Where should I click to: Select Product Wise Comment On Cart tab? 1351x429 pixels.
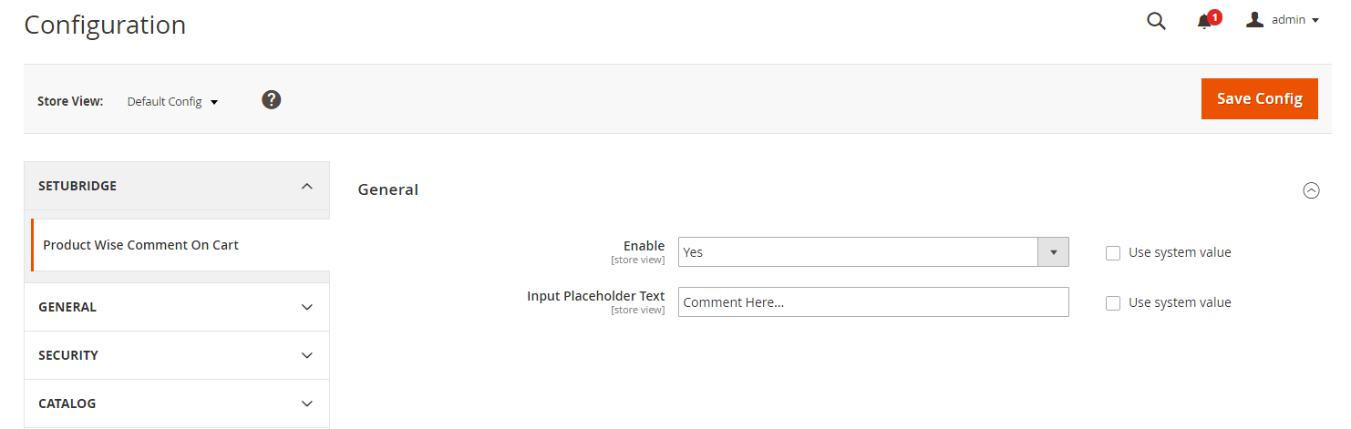[x=141, y=245]
